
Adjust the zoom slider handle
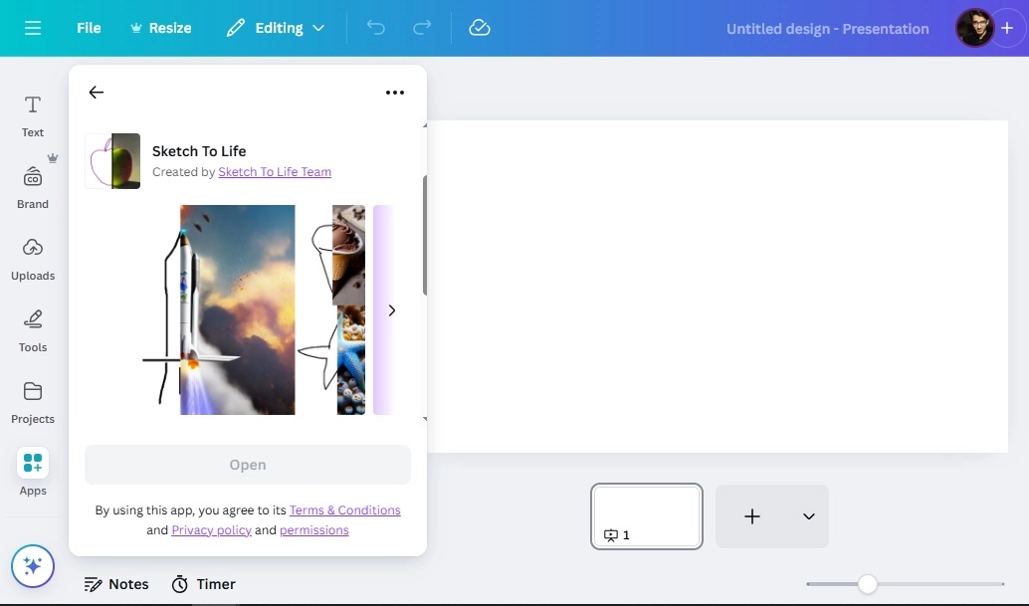[x=867, y=584]
